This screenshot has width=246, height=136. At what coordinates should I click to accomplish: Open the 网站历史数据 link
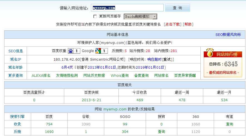coord(94,75)
